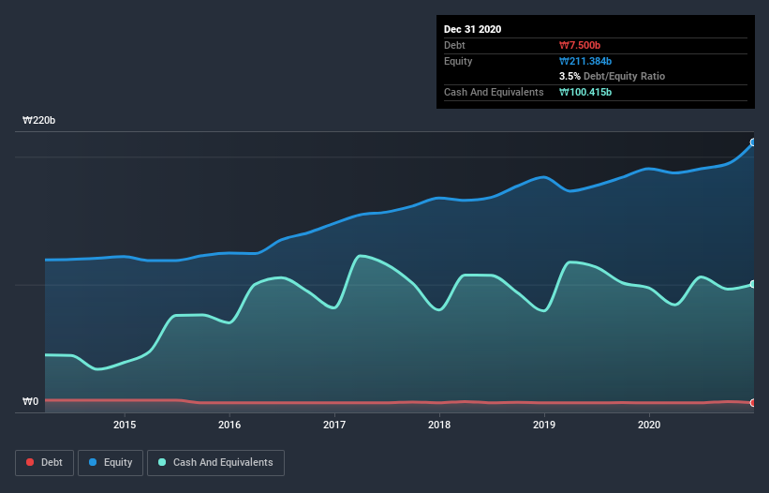The height and width of the screenshot is (493, 769).
Task: Click the 2020 x-axis label
Action: pyautogui.click(x=649, y=425)
